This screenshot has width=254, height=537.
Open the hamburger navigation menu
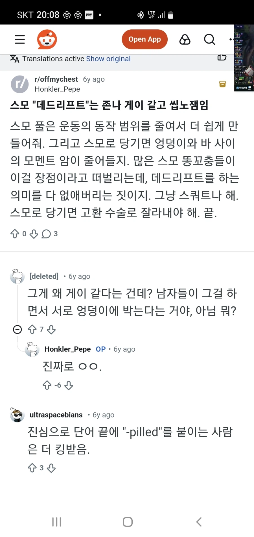coord(19,40)
